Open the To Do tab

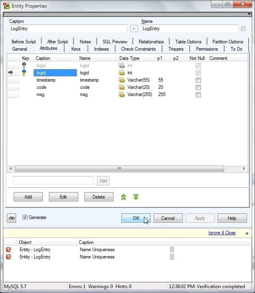click(237, 49)
